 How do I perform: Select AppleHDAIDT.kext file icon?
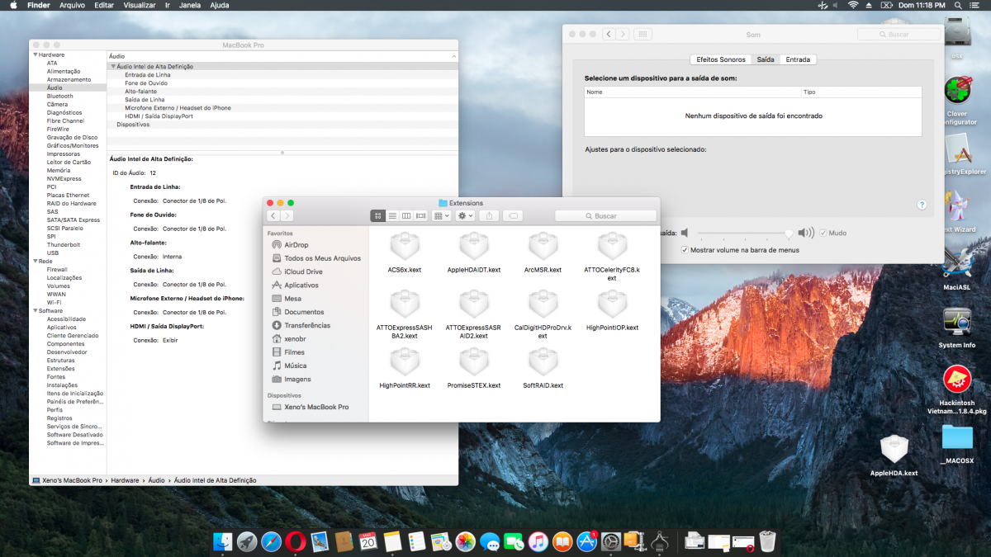tap(474, 247)
